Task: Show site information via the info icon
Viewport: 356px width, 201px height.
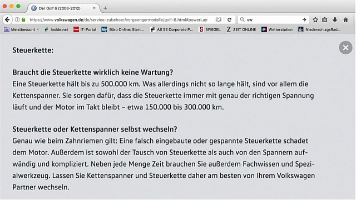Action: pyautogui.click(x=17, y=20)
